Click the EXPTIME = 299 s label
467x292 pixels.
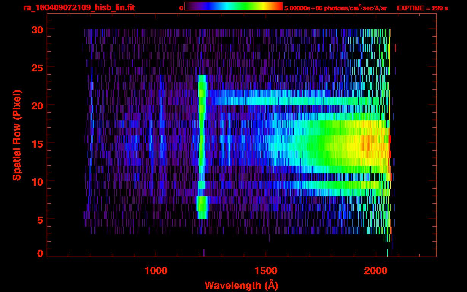[422, 8]
